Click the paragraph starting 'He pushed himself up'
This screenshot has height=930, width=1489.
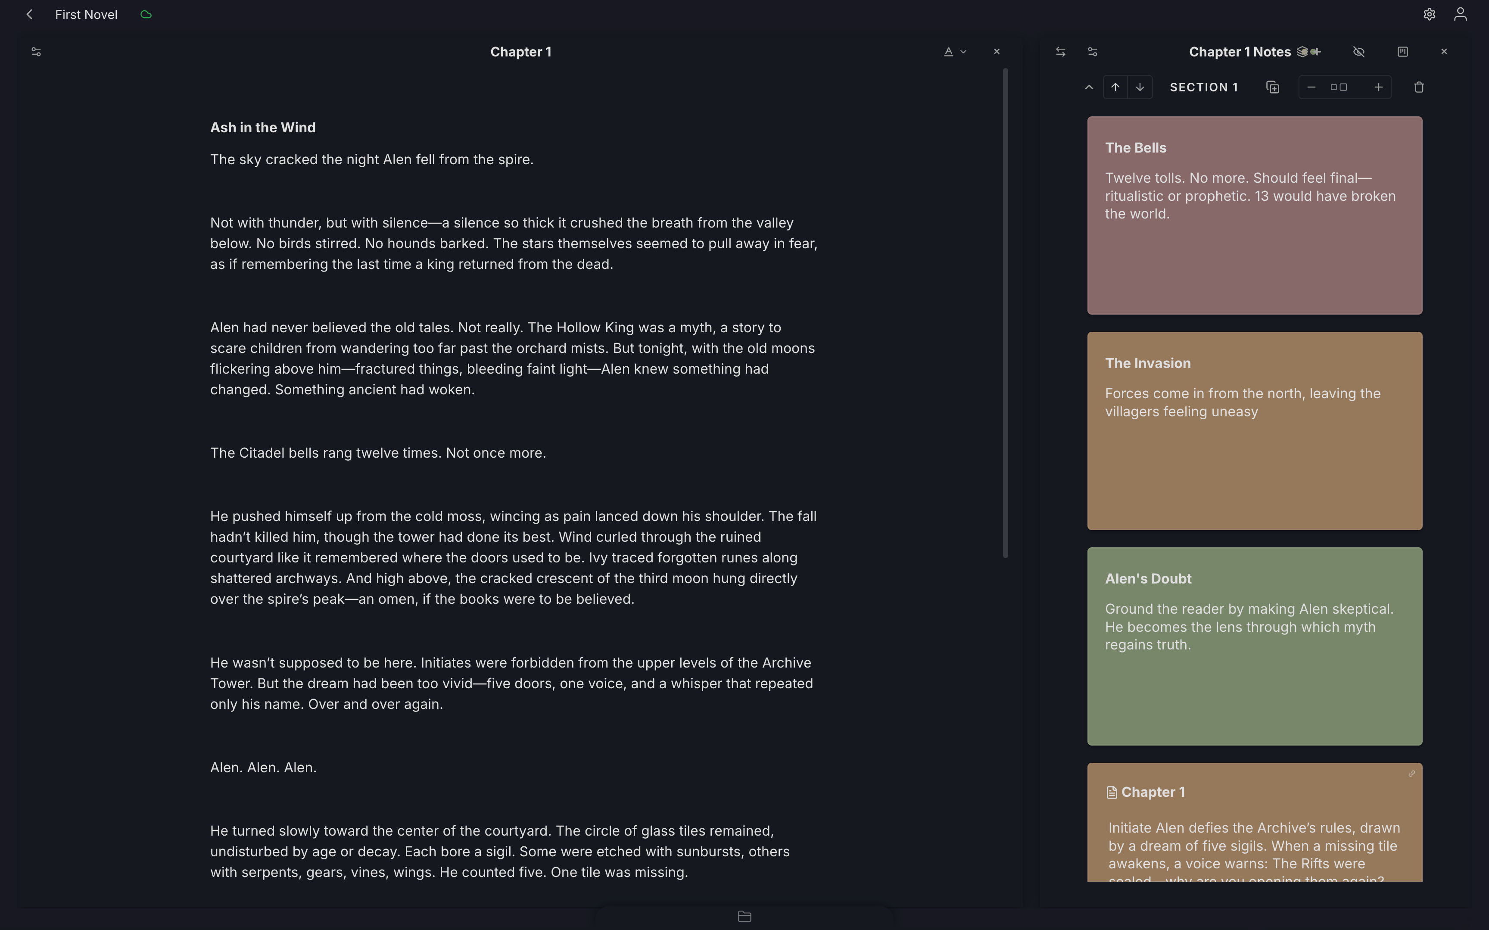514,557
